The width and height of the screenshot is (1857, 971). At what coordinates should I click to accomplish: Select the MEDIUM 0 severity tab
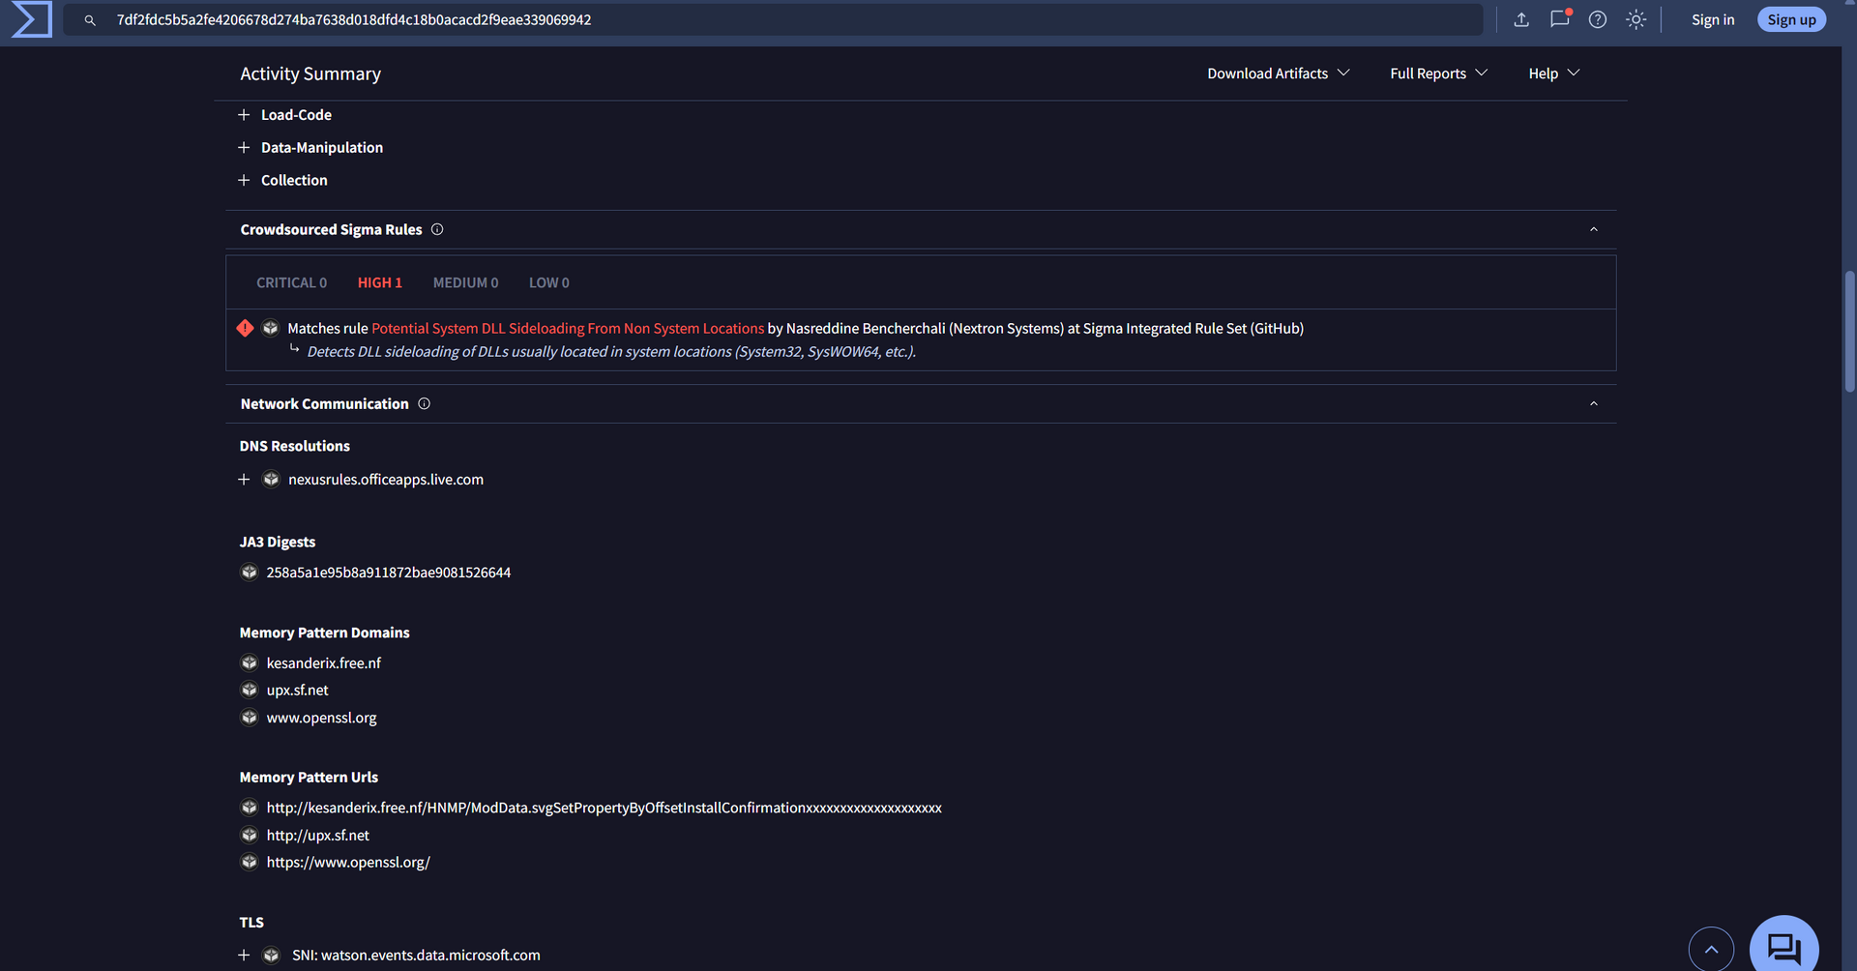[x=465, y=282]
